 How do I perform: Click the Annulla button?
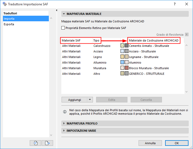point(150,143)
